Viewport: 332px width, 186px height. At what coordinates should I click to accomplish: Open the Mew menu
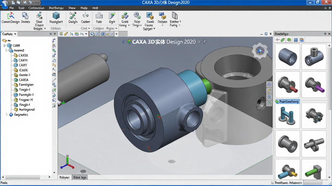click(x=72, y=8)
